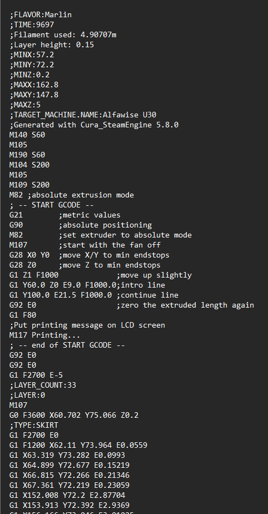Click the TARGET_MACHINE.NAME Alfawise U30 line
Screen dimensions: 268x514
[x=83, y=115]
